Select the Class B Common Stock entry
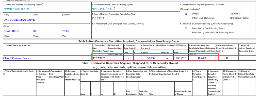 [16, 58]
